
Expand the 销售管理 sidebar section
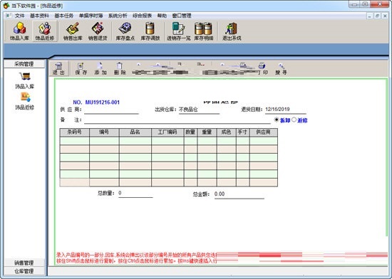point(24,263)
